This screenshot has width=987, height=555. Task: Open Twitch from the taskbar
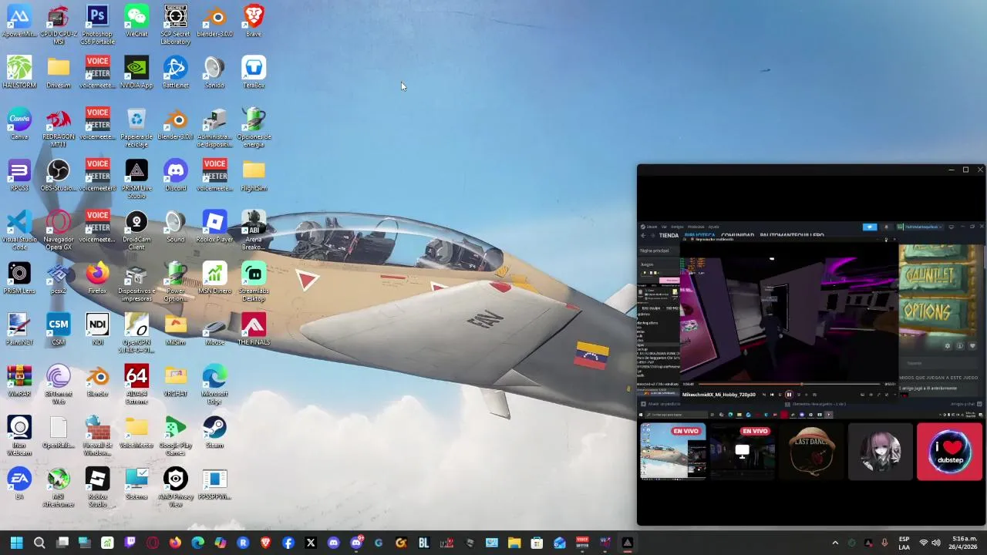130,543
